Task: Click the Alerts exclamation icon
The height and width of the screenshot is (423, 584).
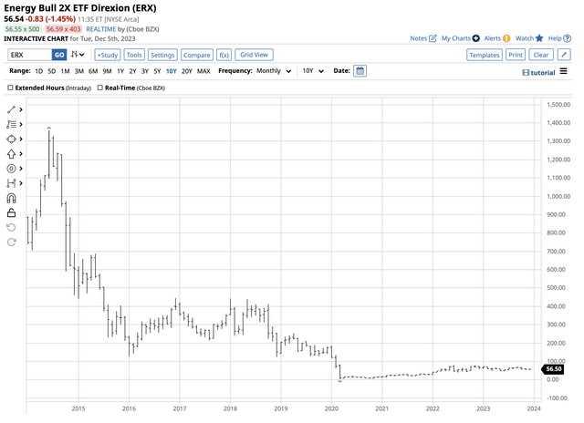Action: [506, 38]
